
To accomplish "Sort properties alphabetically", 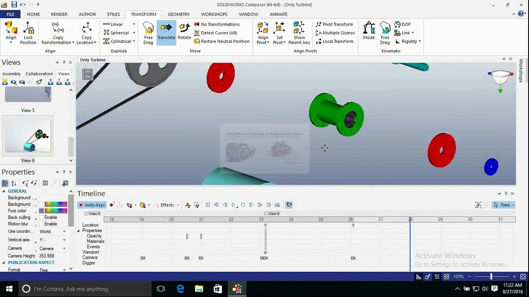I will click(14, 183).
